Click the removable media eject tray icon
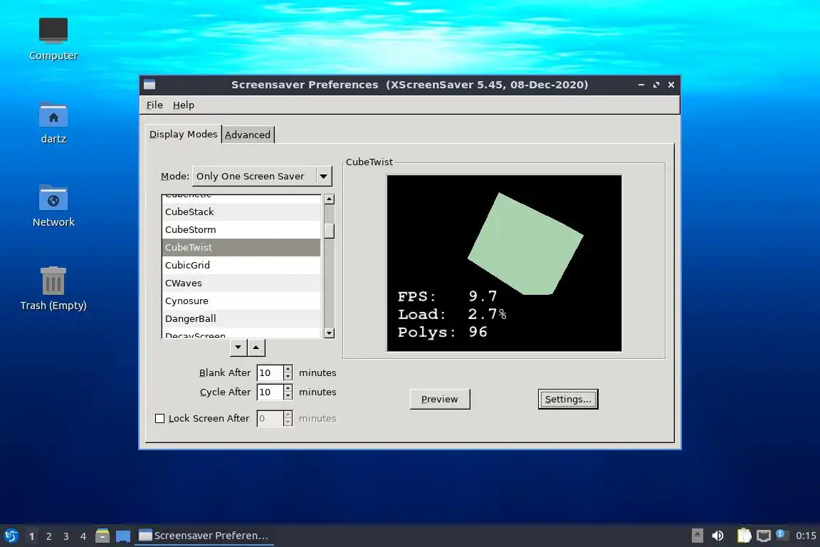Image resolution: width=820 pixels, height=547 pixels. (697, 536)
